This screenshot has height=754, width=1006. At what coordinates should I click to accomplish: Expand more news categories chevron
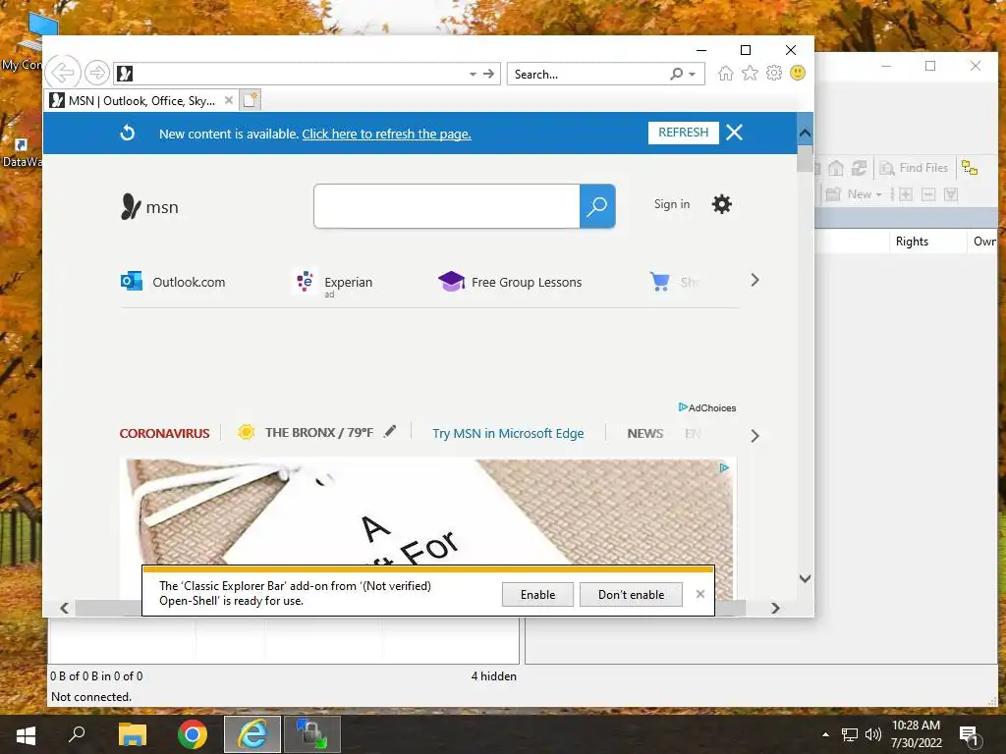coord(754,436)
